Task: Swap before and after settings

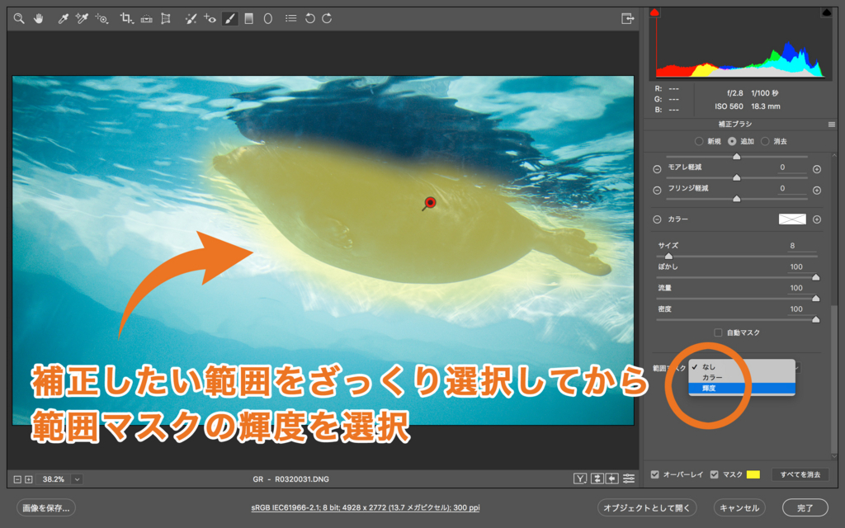Action: pos(597,478)
